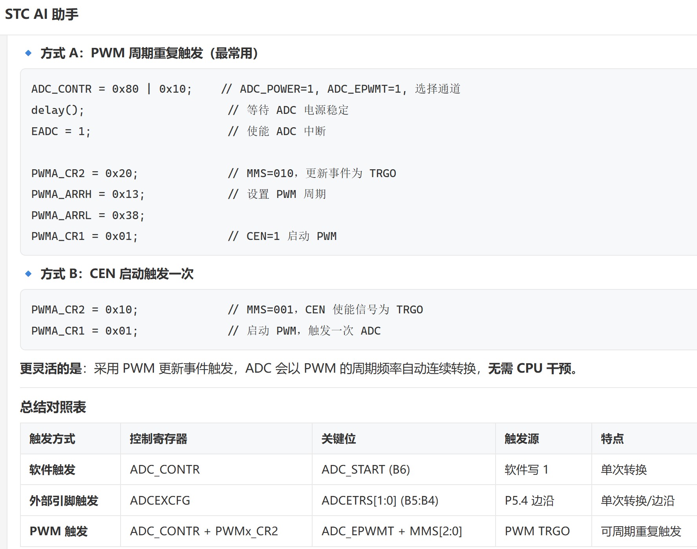
Task: Click table header 触发方式
Action: point(52,439)
